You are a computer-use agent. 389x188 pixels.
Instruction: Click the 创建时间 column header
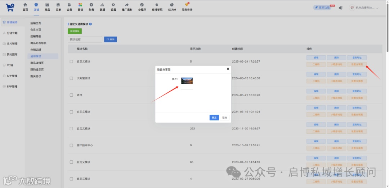(x=237, y=49)
